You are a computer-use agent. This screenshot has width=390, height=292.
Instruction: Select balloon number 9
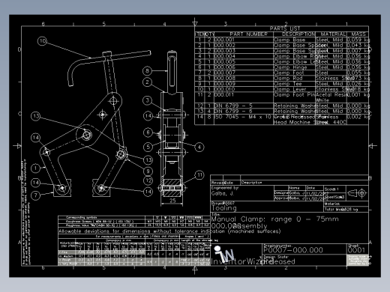pos(148,171)
